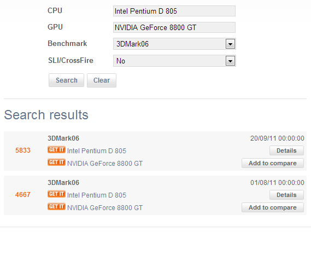This screenshot has width=311, height=255.
Task: Click the Intel Pentium D 805 link in first result
Action: click(x=97, y=151)
